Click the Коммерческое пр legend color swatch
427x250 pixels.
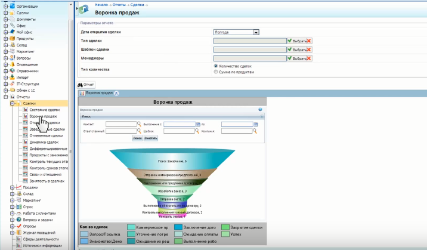pos(131,227)
